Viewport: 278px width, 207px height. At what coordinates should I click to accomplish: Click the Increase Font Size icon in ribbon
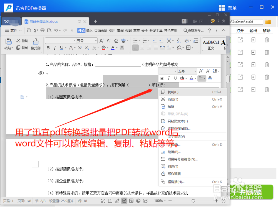(101, 41)
